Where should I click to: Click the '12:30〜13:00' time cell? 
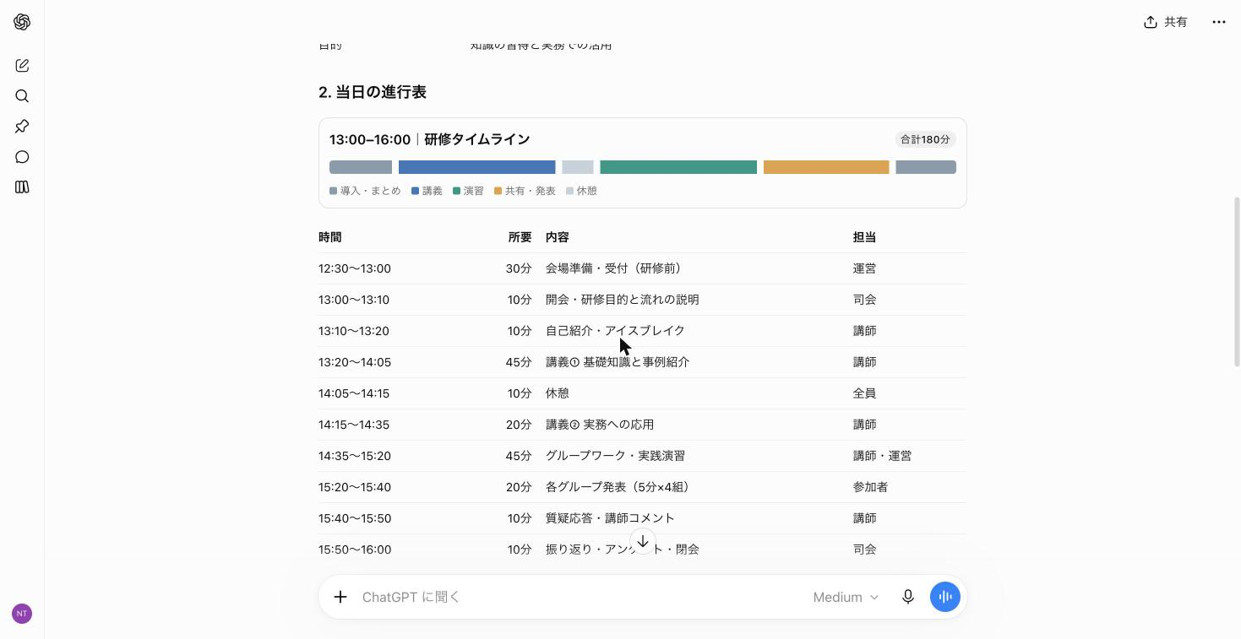355,268
